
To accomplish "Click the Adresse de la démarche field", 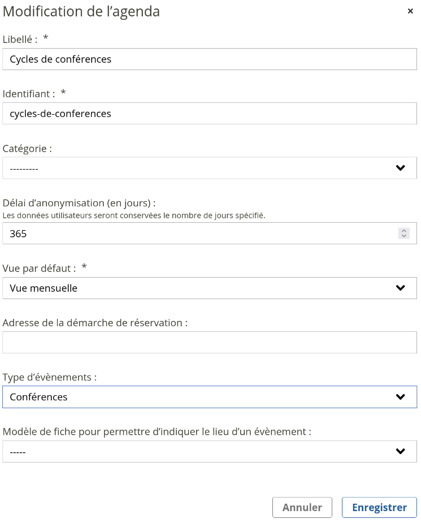I will [x=210, y=342].
